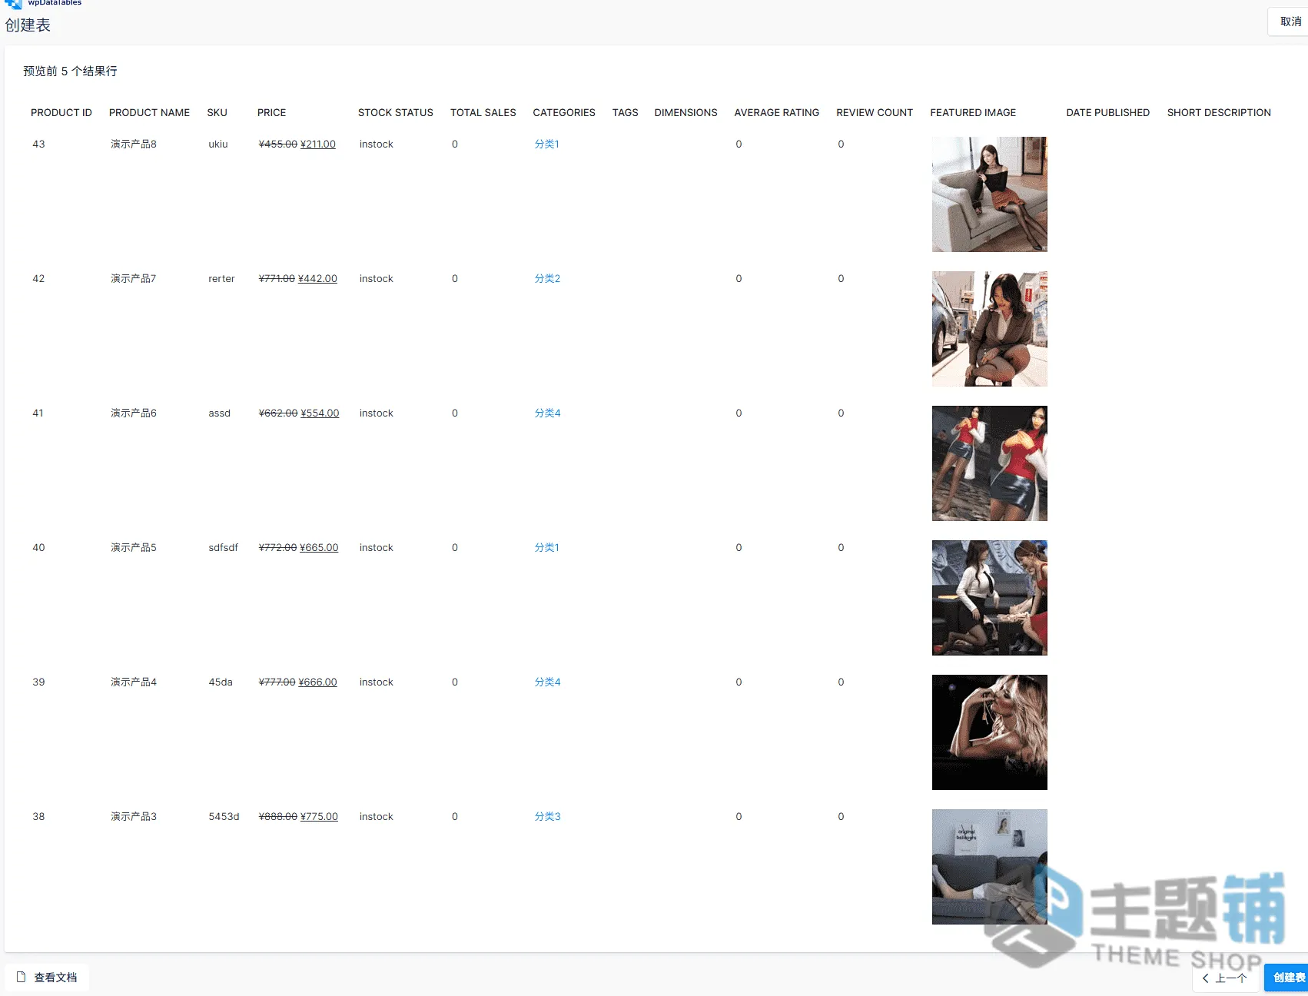This screenshot has height=996, width=1308.
Task: Open category link 分类4 for product 39
Action: 547,682
